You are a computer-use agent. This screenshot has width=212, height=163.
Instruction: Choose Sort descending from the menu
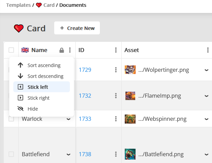[42, 76]
